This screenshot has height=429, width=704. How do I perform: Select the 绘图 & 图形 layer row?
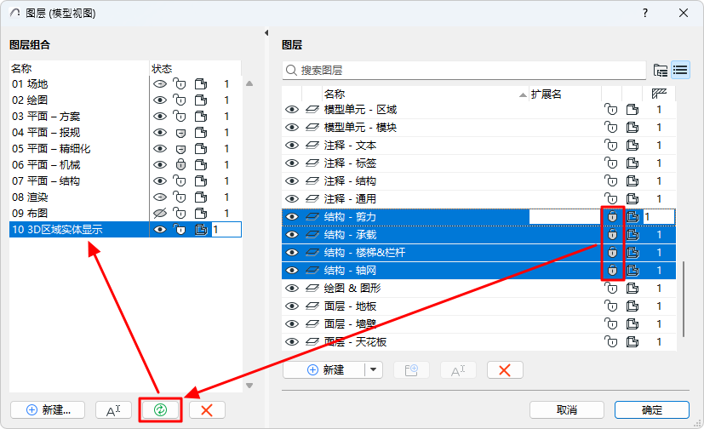coord(478,288)
